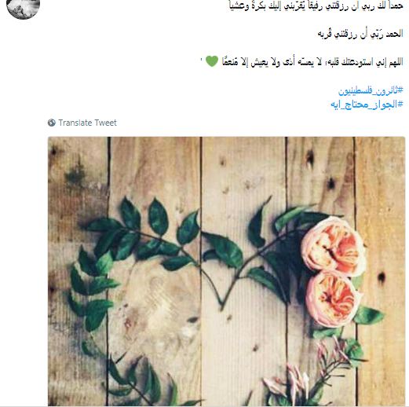This screenshot has width=409, height=407.
Task: Click the first tweet line starting with حمداً
Action: tap(316, 5)
